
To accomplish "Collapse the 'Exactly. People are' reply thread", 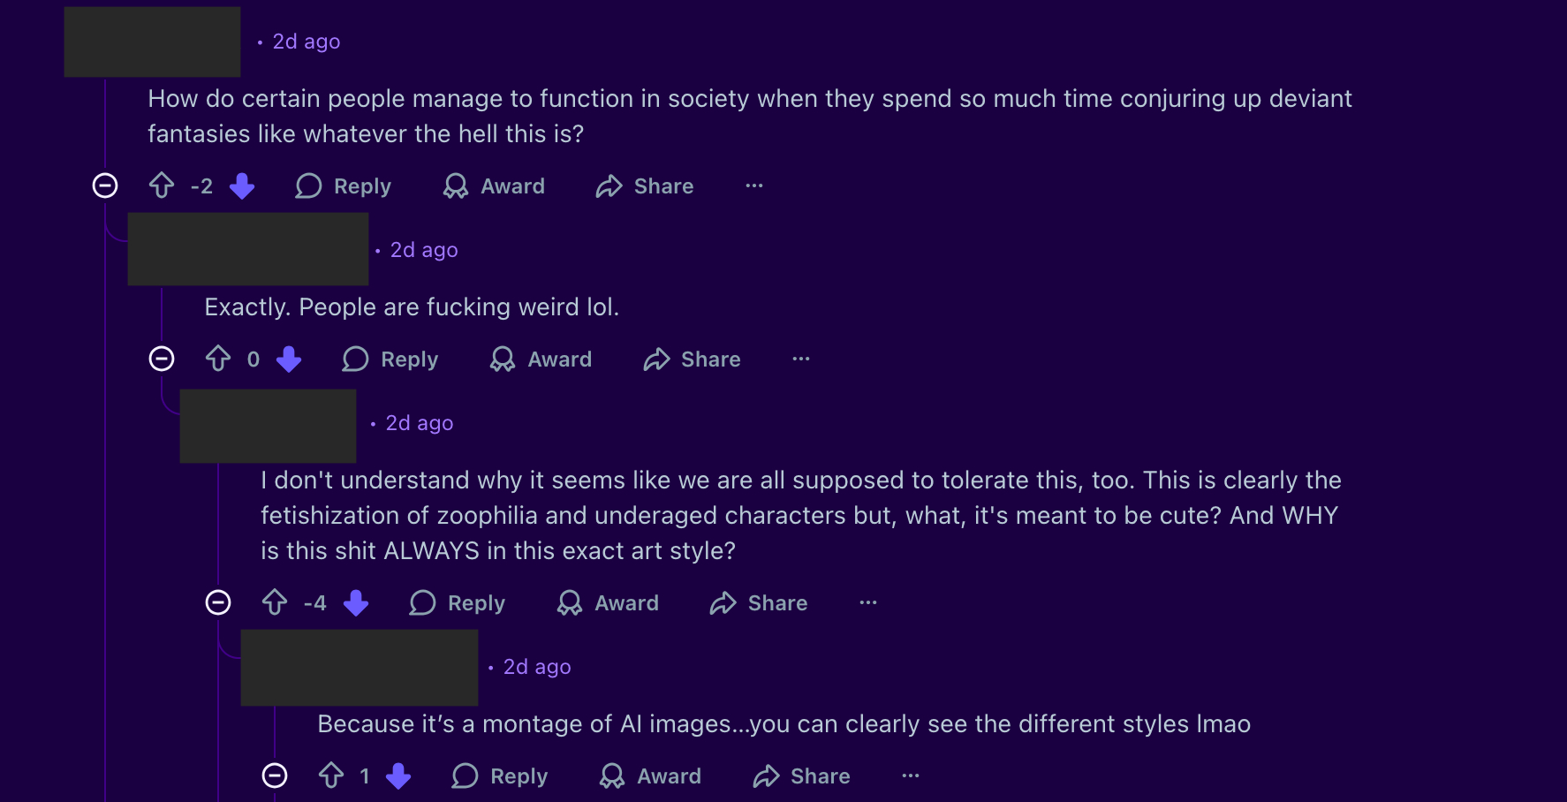I will pos(162,359).
